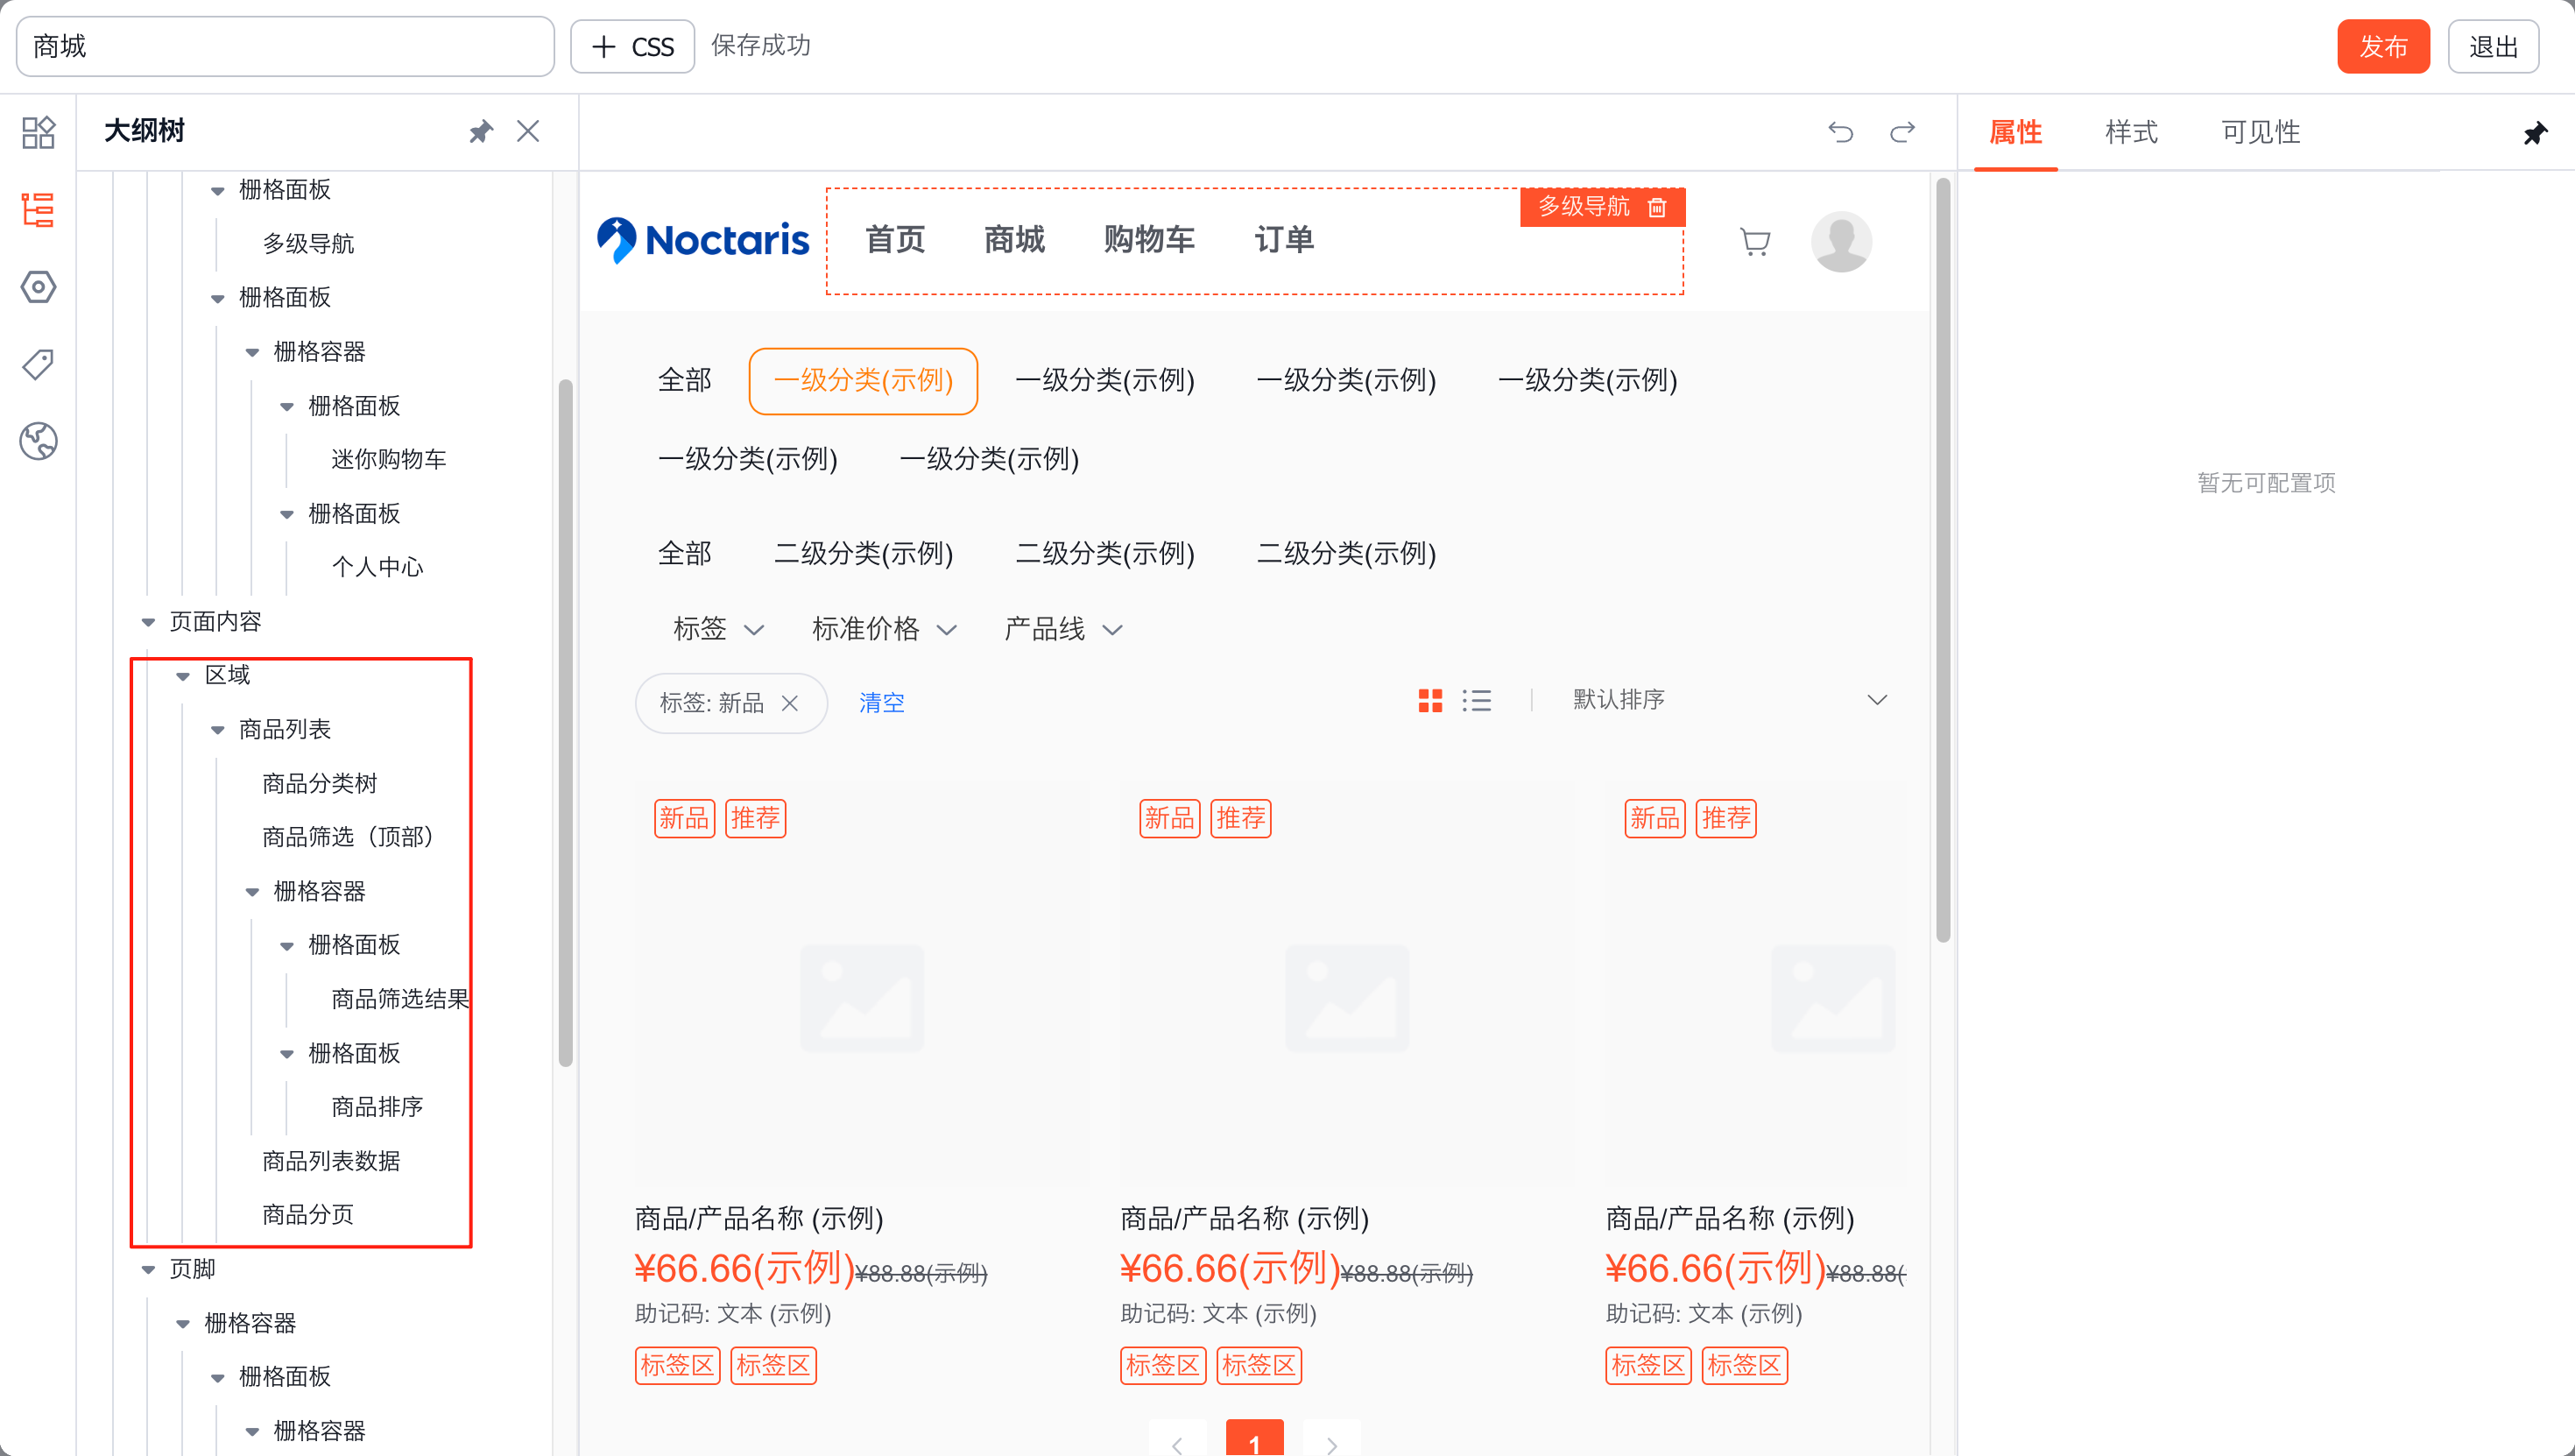
Task: Switch to grid view layout
Action: pos(1430,701)
